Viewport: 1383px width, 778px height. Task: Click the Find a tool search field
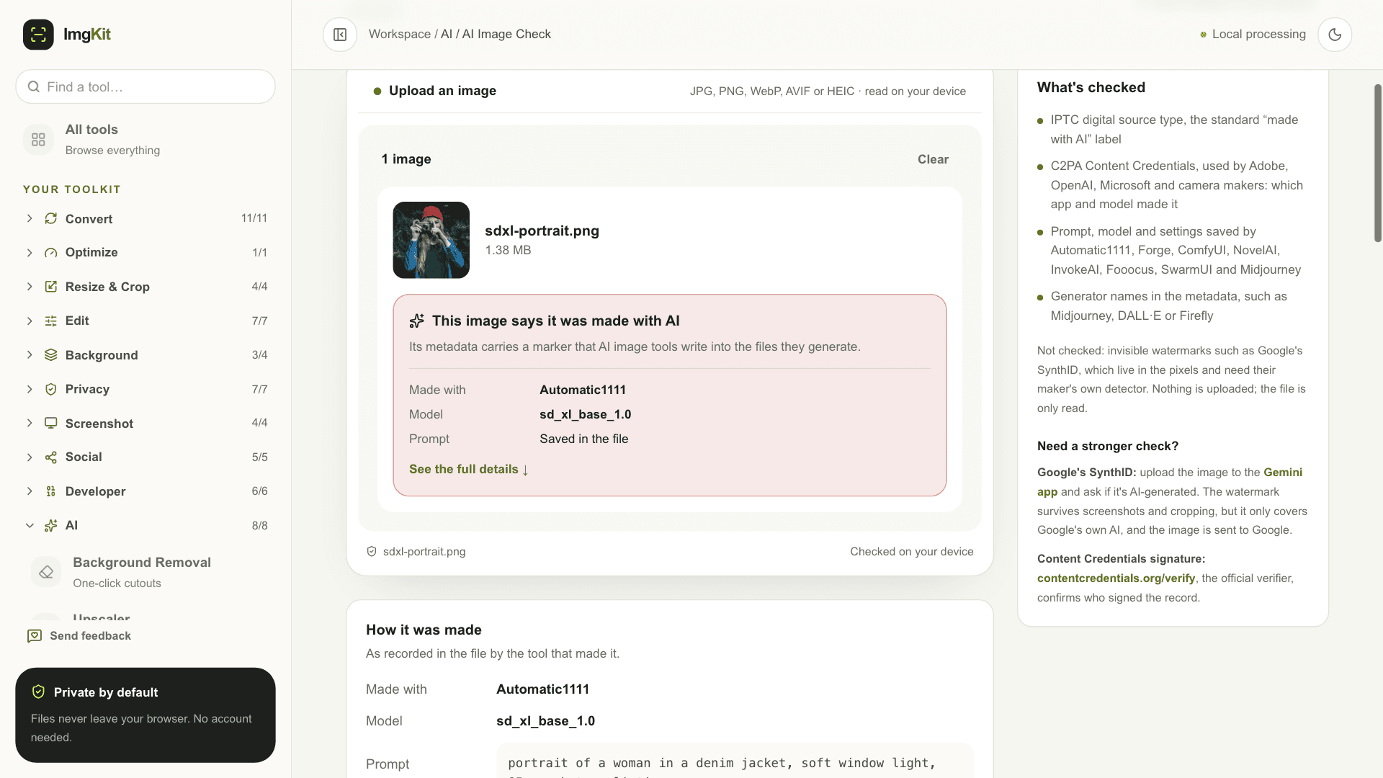(146, 86)
